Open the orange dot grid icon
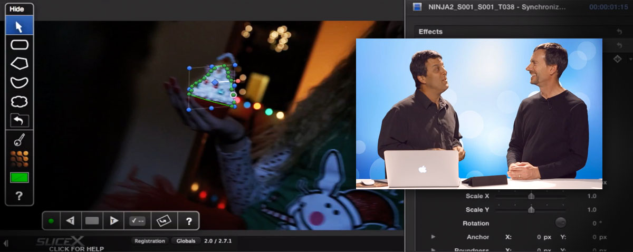The width and height of the screenshot is (633, 252). (x=20, y=158)
